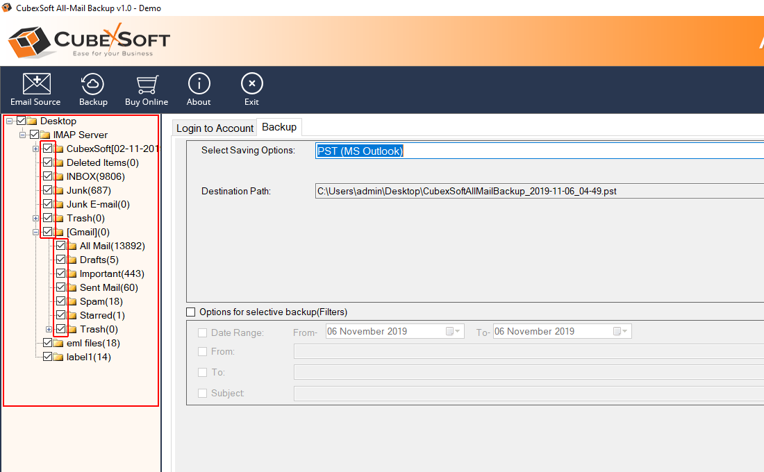Uncheck the Junk(687) folder checkbox

47,190
